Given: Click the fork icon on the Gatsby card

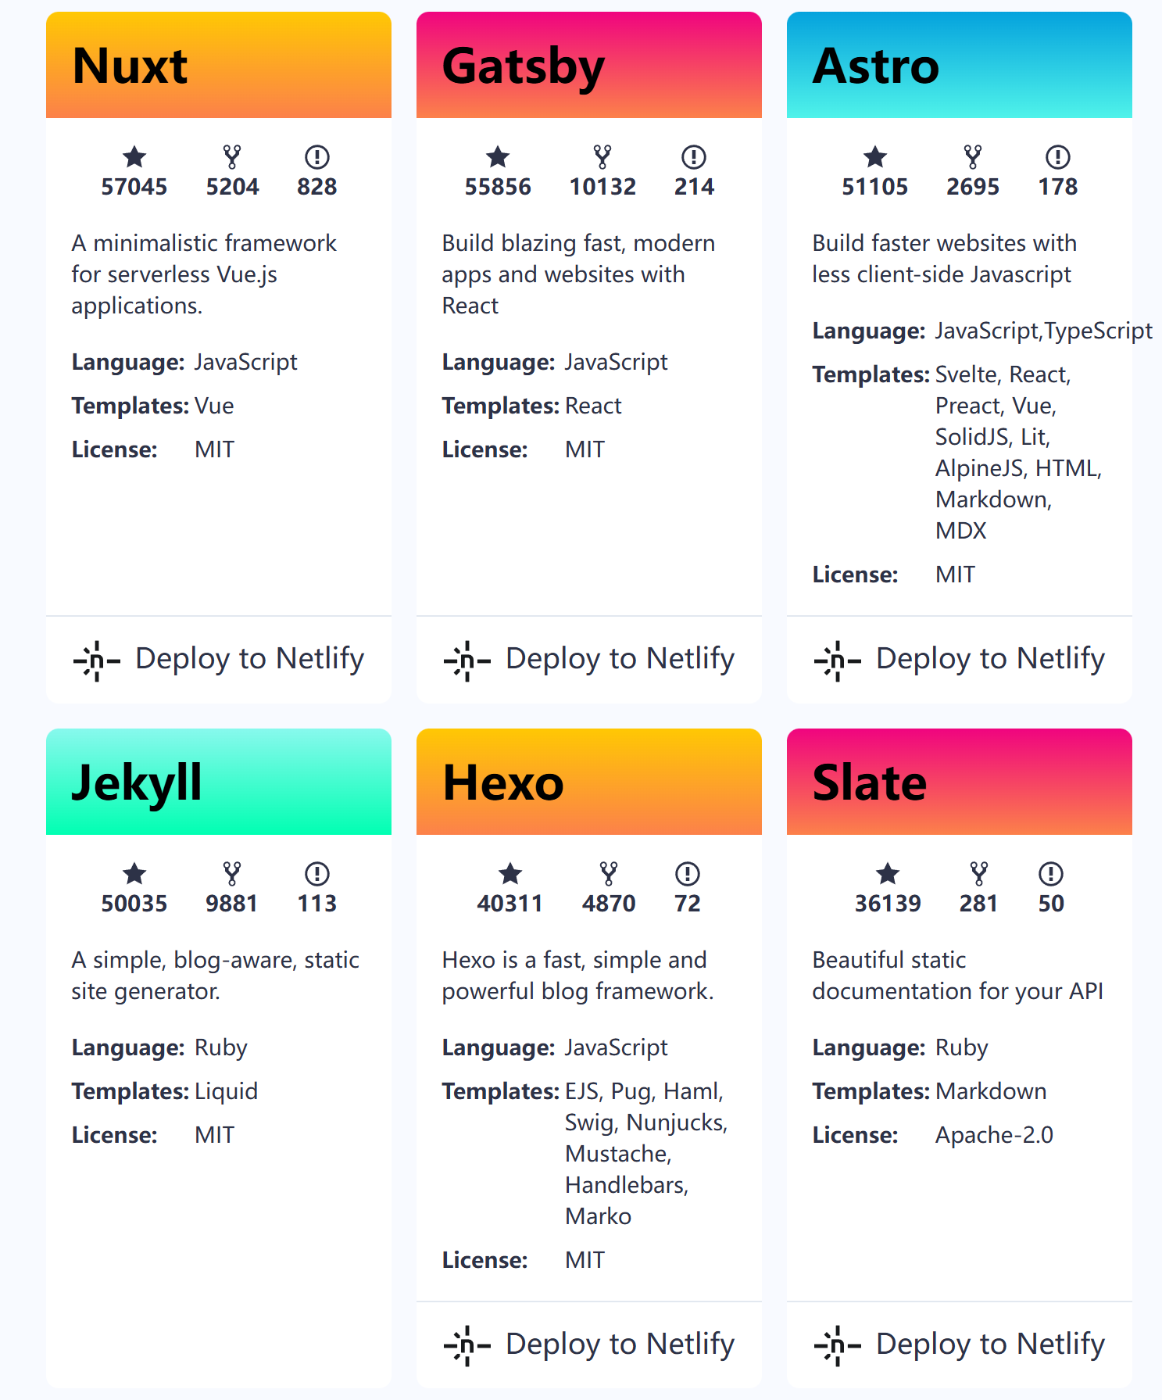Looking at the screenshot, I should pyautogui.click(x=602, y=157).
